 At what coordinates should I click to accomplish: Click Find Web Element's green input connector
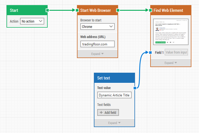point(150,10)
